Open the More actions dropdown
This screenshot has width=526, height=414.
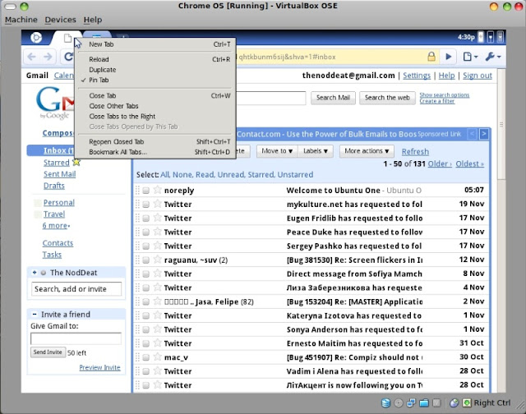(367, 151)
